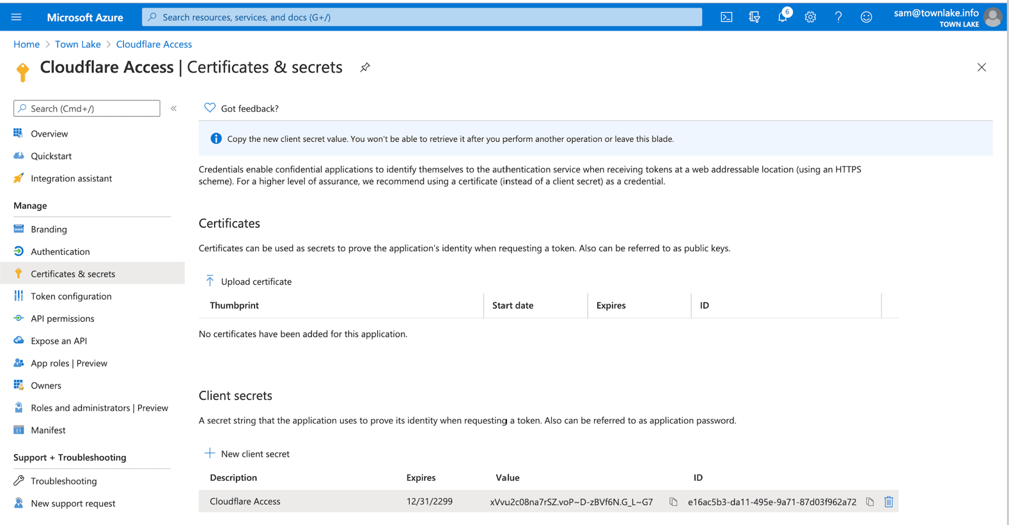Click the Value column header

[508, 478]
